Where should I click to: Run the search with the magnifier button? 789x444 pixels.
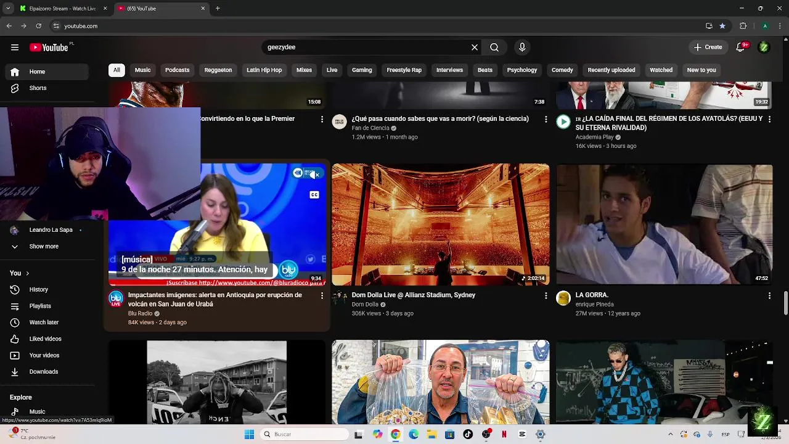click(x=494, y=47)
